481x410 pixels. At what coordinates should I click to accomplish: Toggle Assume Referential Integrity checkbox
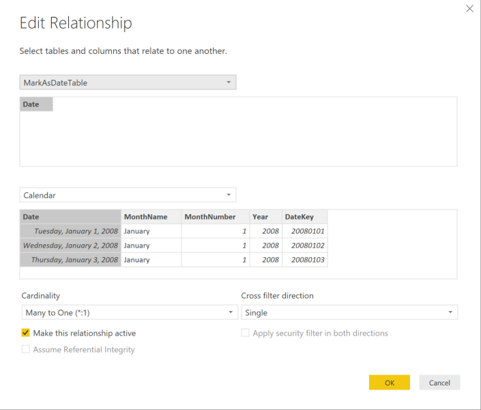25,349
